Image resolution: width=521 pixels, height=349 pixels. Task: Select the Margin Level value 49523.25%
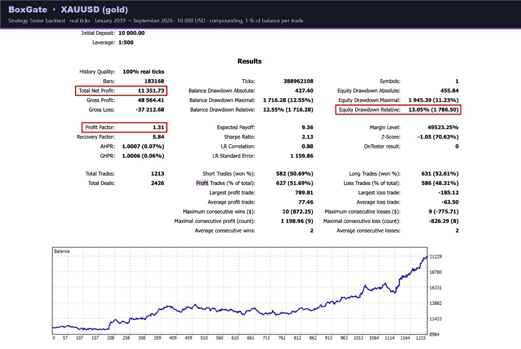tap(443, 127)
